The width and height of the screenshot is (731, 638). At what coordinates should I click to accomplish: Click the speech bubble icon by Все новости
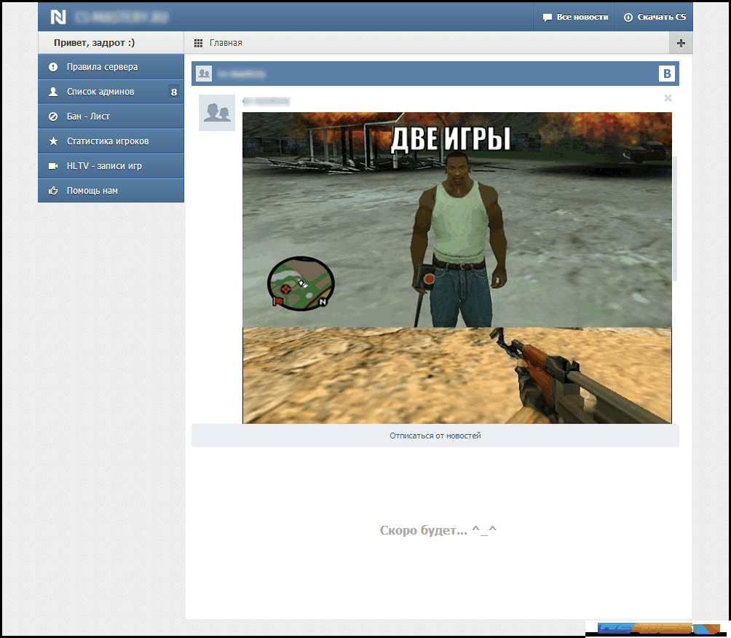tap(548, 17)
